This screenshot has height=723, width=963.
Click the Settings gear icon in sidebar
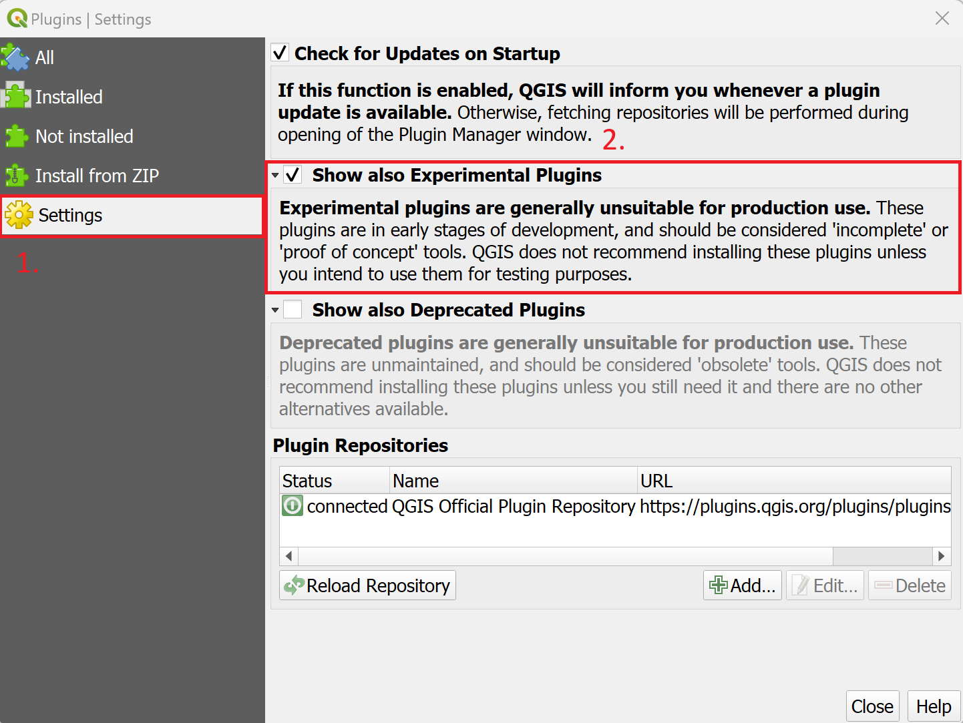pyautogui.click(x=19, y=215)
